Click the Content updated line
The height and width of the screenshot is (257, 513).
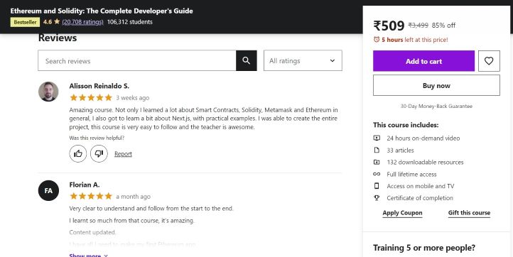(x=92, y=232)
